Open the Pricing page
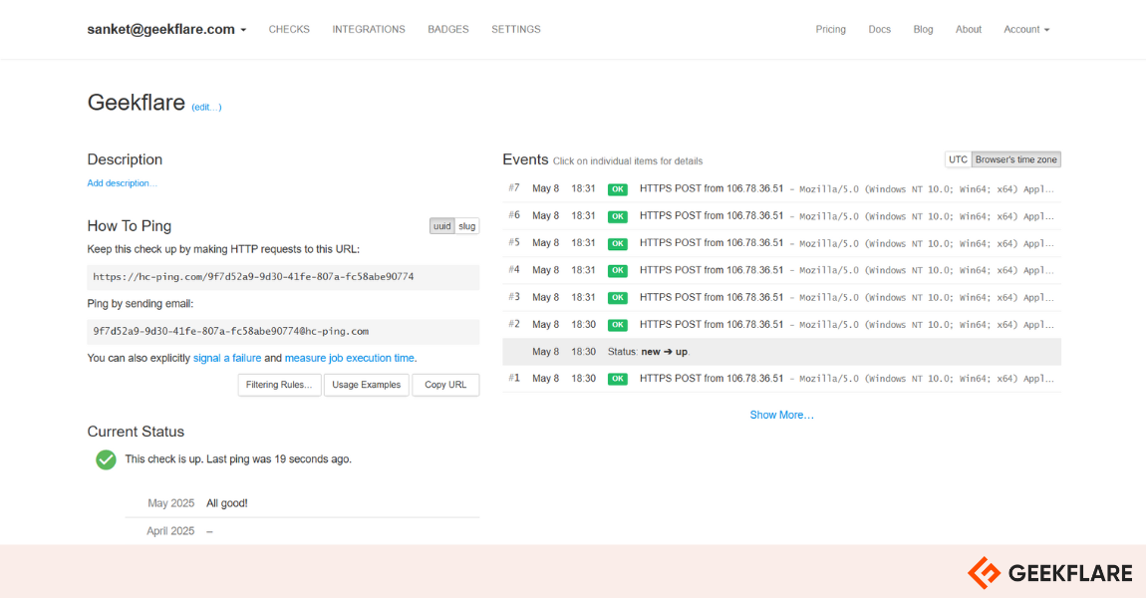This screenshot has height=598, width=1146. (x=830, y=29)
